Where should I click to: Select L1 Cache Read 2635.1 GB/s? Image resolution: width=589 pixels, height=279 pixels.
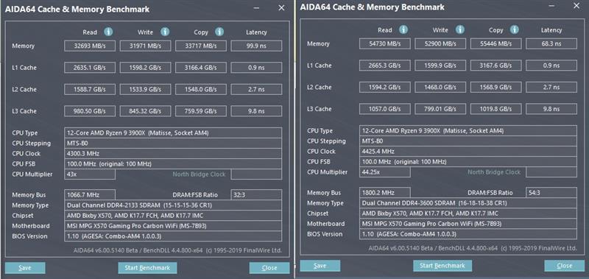tap(90, 68)
